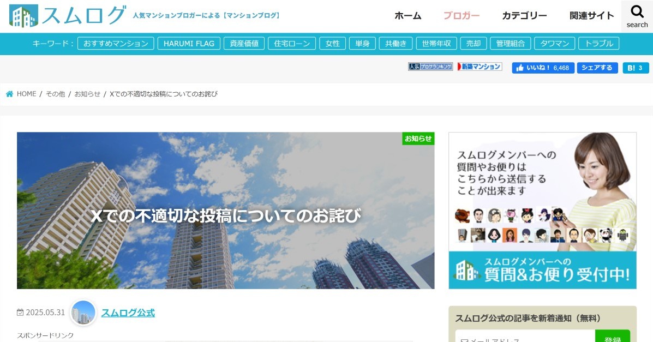
Task: Click the Facebook いいね! button
Action: 543,68
